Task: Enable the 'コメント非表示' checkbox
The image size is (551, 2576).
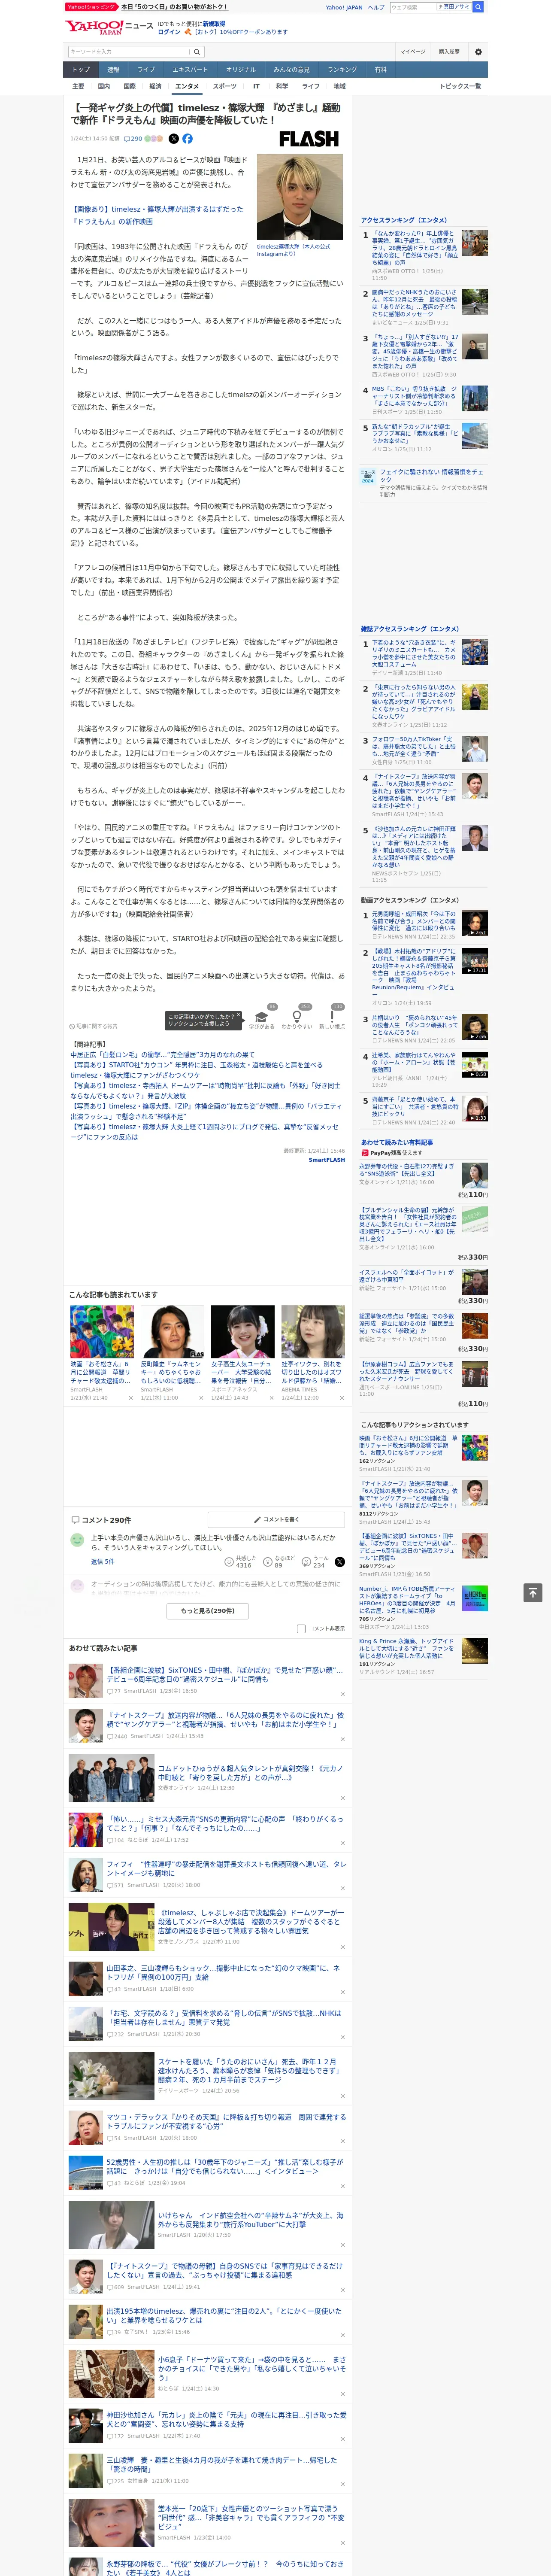Action: [x=301, y=1629]
